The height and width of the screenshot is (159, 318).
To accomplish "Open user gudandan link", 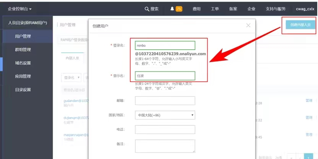I will (x=76, y=100).
